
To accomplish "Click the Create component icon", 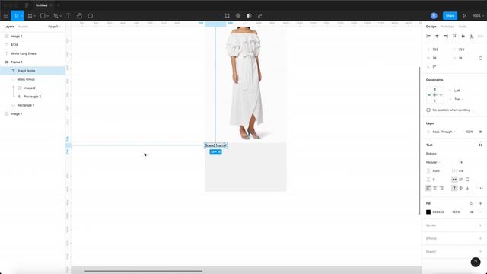I will 238,16.
